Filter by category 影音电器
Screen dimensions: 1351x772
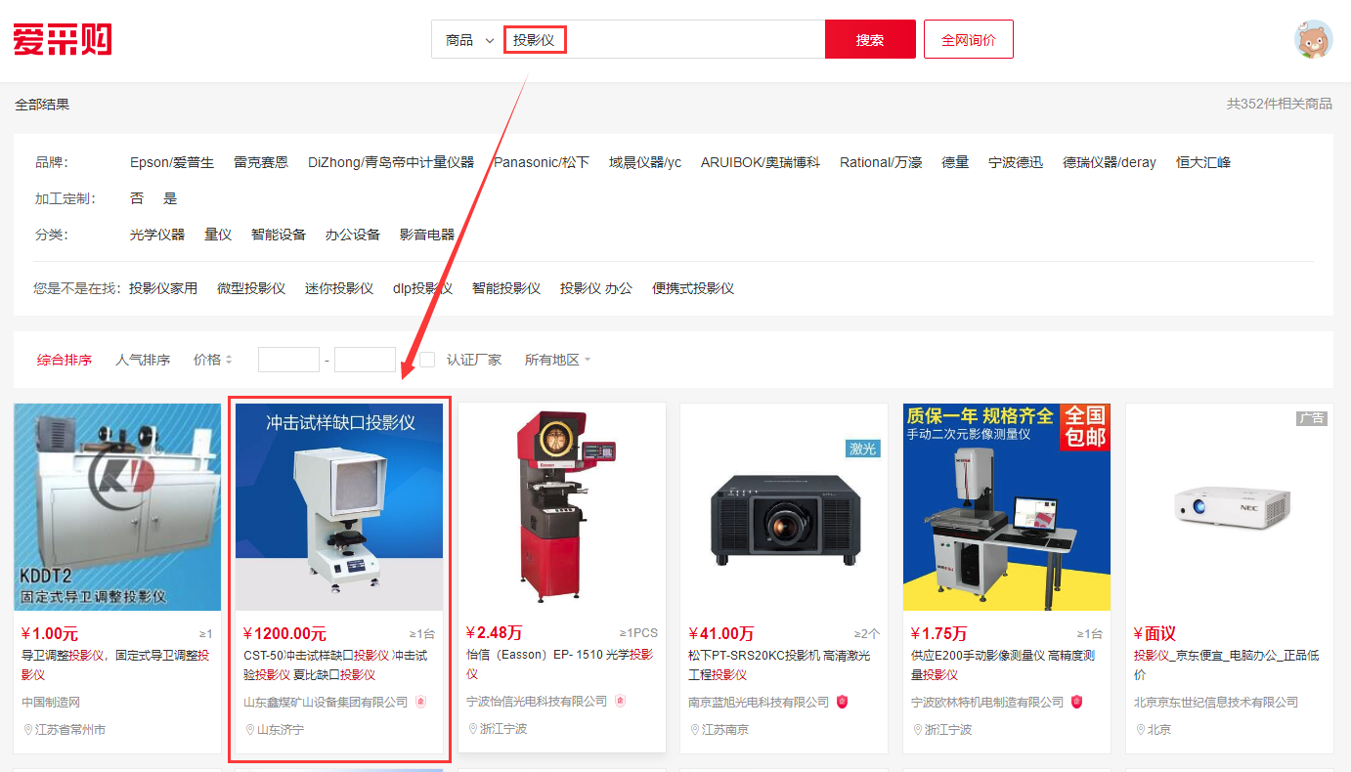[427, 235]
